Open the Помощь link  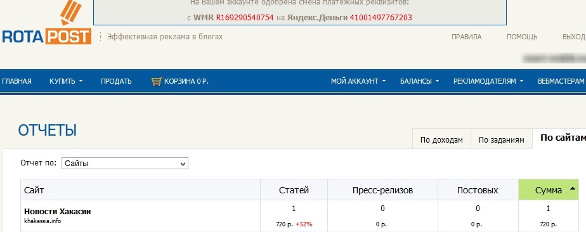tap(522, 37)
